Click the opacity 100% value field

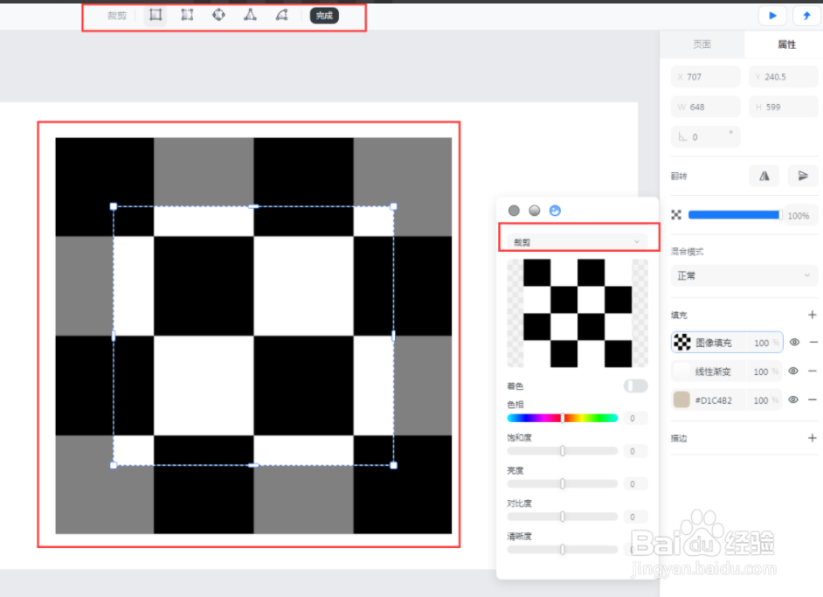pyautogui.click(x=799, y=216)
